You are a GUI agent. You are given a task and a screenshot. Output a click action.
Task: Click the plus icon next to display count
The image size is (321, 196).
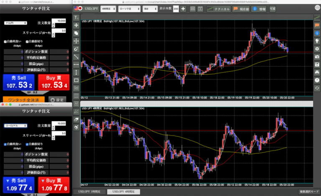pos(183,8)
